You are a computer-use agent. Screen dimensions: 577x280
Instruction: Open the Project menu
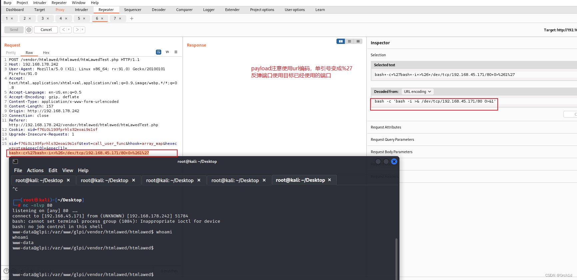[22, 3]
